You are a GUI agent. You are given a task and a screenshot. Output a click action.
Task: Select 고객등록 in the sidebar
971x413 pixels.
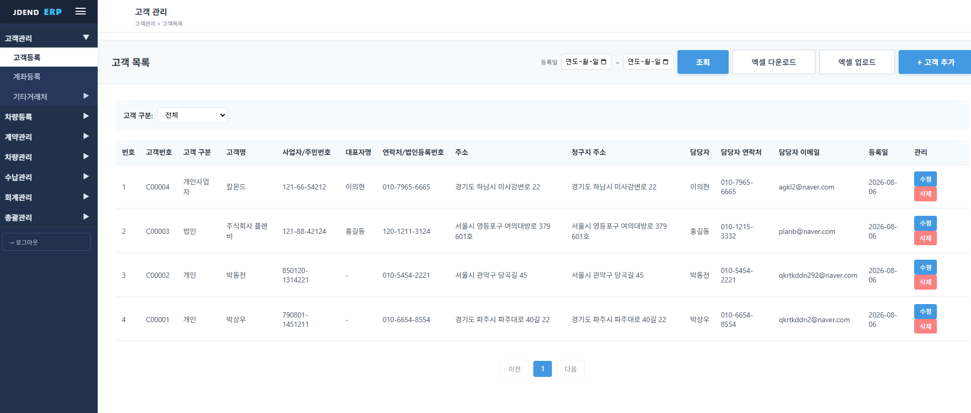pyautogui.click(x=49, y=57)
